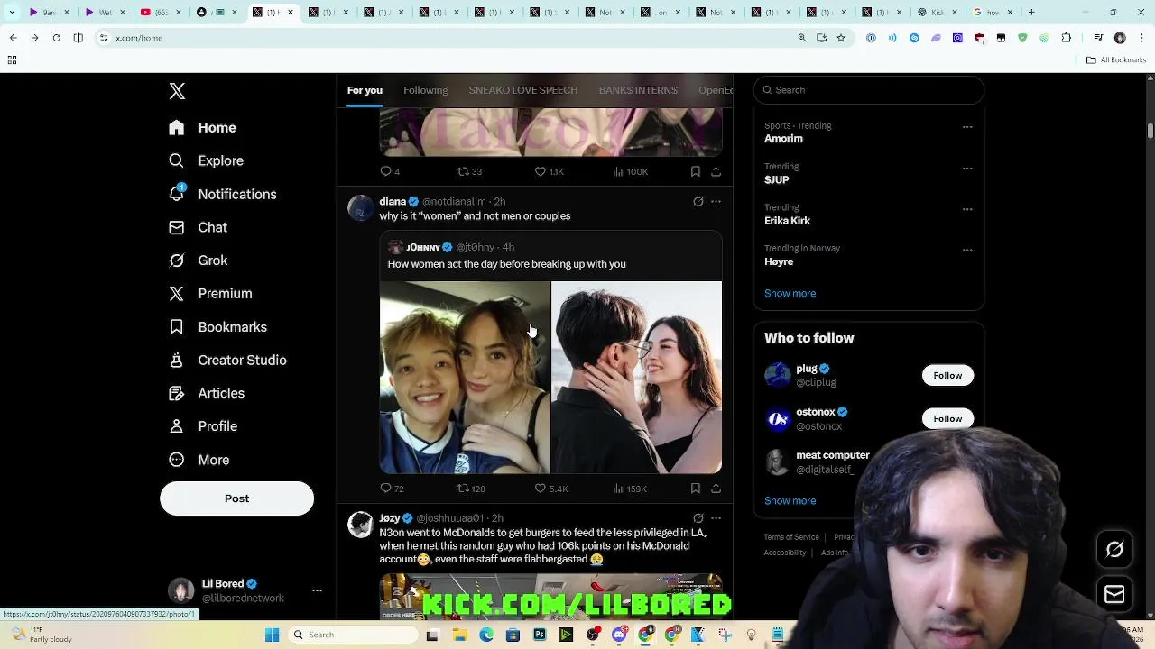Reply to diana's post with 72 comments
The height and width of the screenshot is (649, 1155).
click(392, 489)
